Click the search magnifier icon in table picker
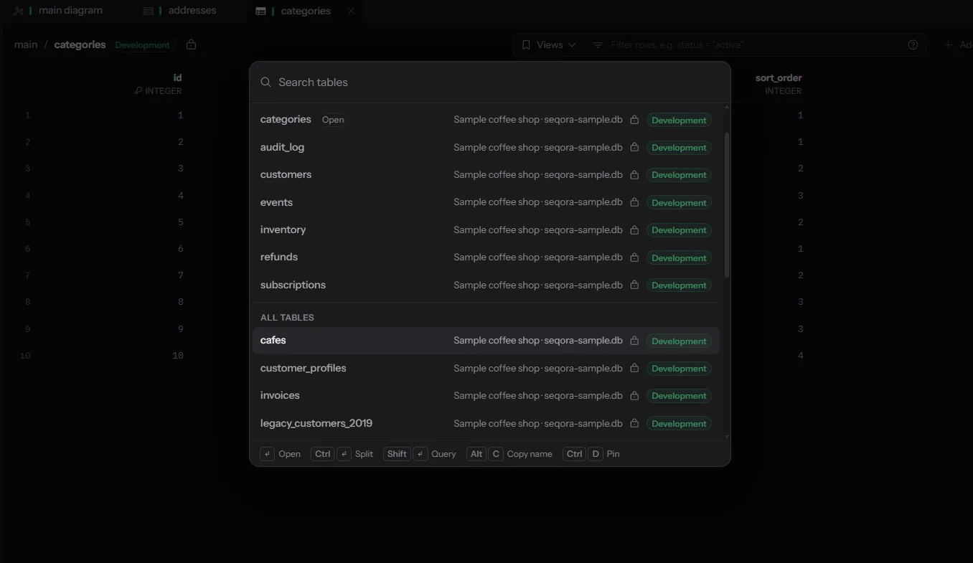The width and height of the screenshot is (973, 563). click(266, 82)
